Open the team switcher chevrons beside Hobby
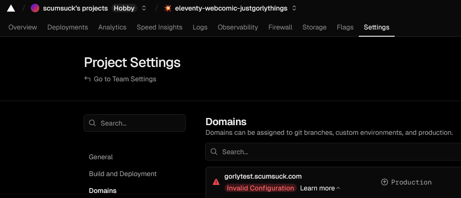The height and width of the screenshot is (198, 461). (x=144, y=8)
